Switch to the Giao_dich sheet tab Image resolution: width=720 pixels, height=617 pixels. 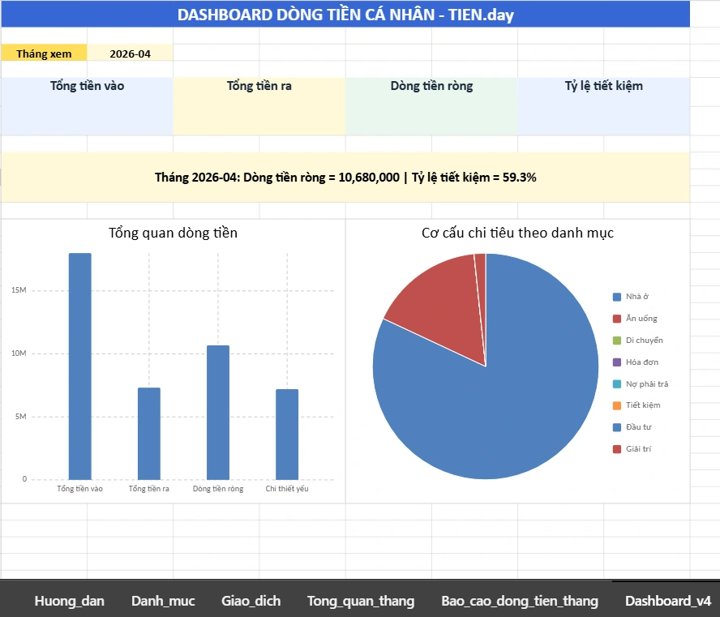tap(250, 601)
